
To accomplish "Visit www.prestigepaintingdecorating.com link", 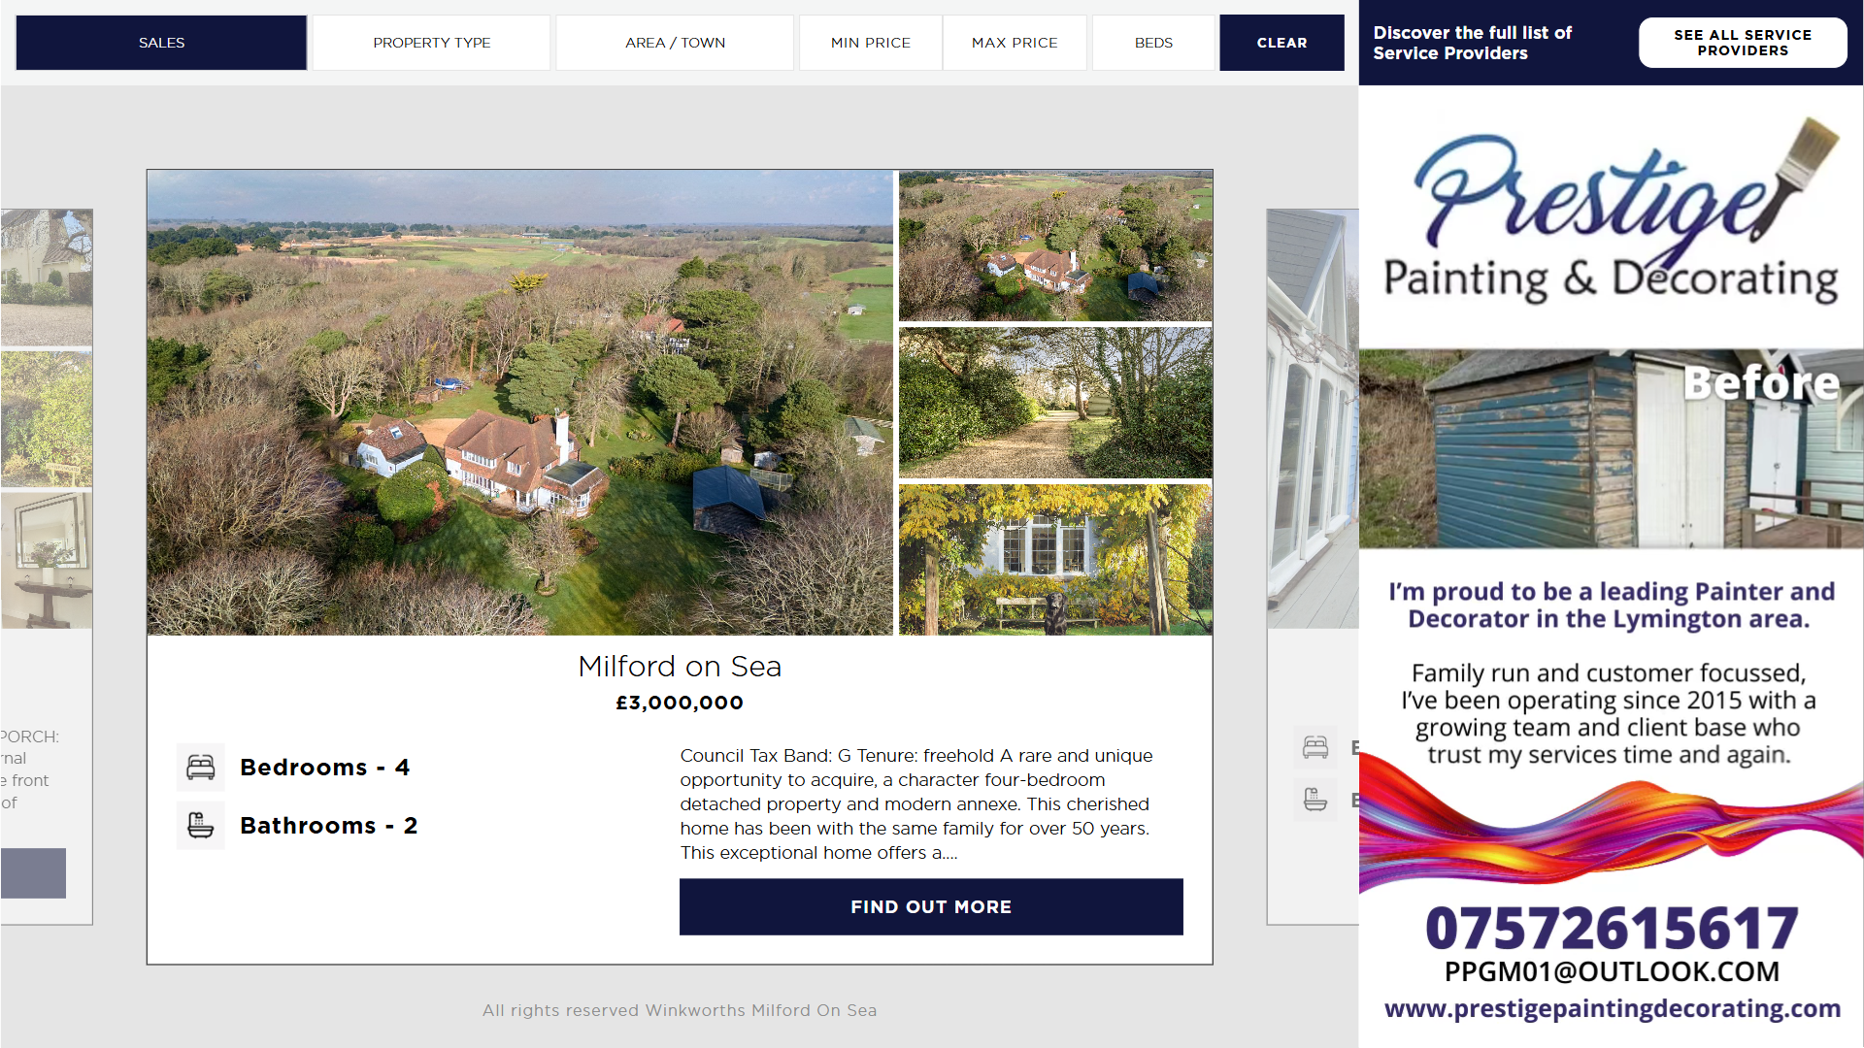I will tap(1612, 1009).
